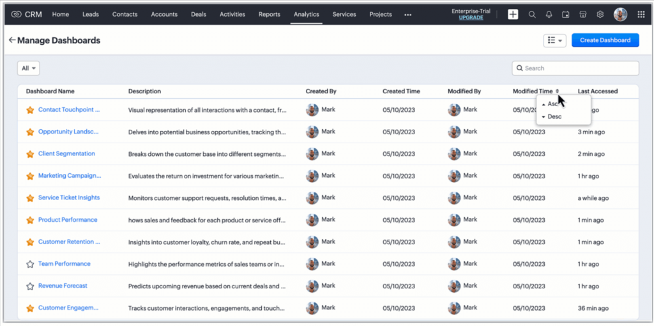The width and height of the screenshot is (654, 326).
Task: Open the Customer Retention dashboard
Action: 69,242
